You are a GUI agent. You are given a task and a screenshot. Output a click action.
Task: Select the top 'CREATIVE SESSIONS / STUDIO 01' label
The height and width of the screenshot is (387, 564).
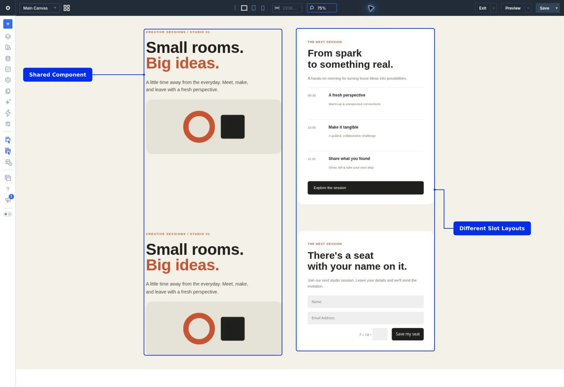point(178,32)
